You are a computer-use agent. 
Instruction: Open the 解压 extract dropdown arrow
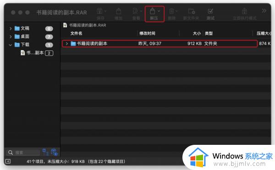159,11
